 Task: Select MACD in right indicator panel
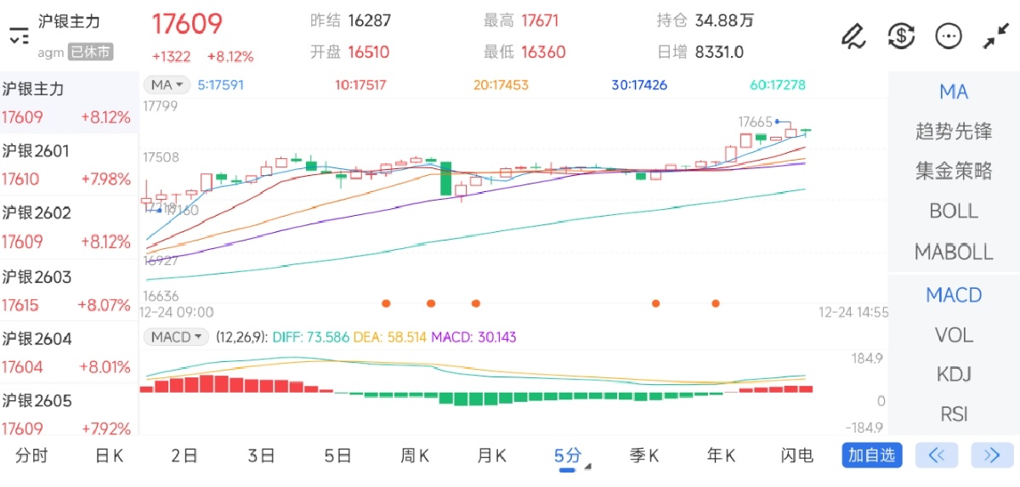954,295
